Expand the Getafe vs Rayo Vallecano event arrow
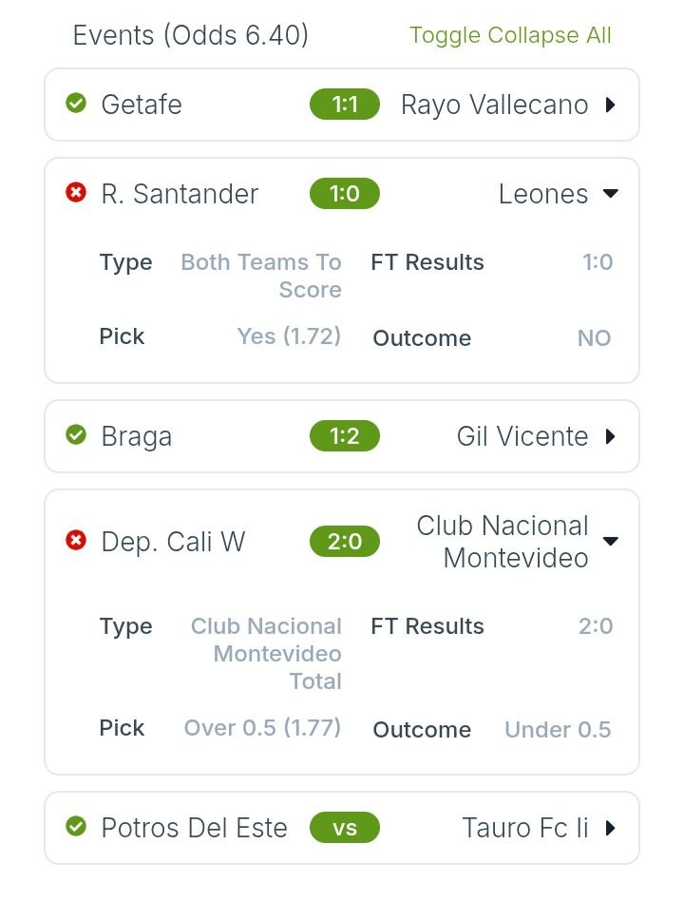684x901 pixels. (x=611, y=105)
